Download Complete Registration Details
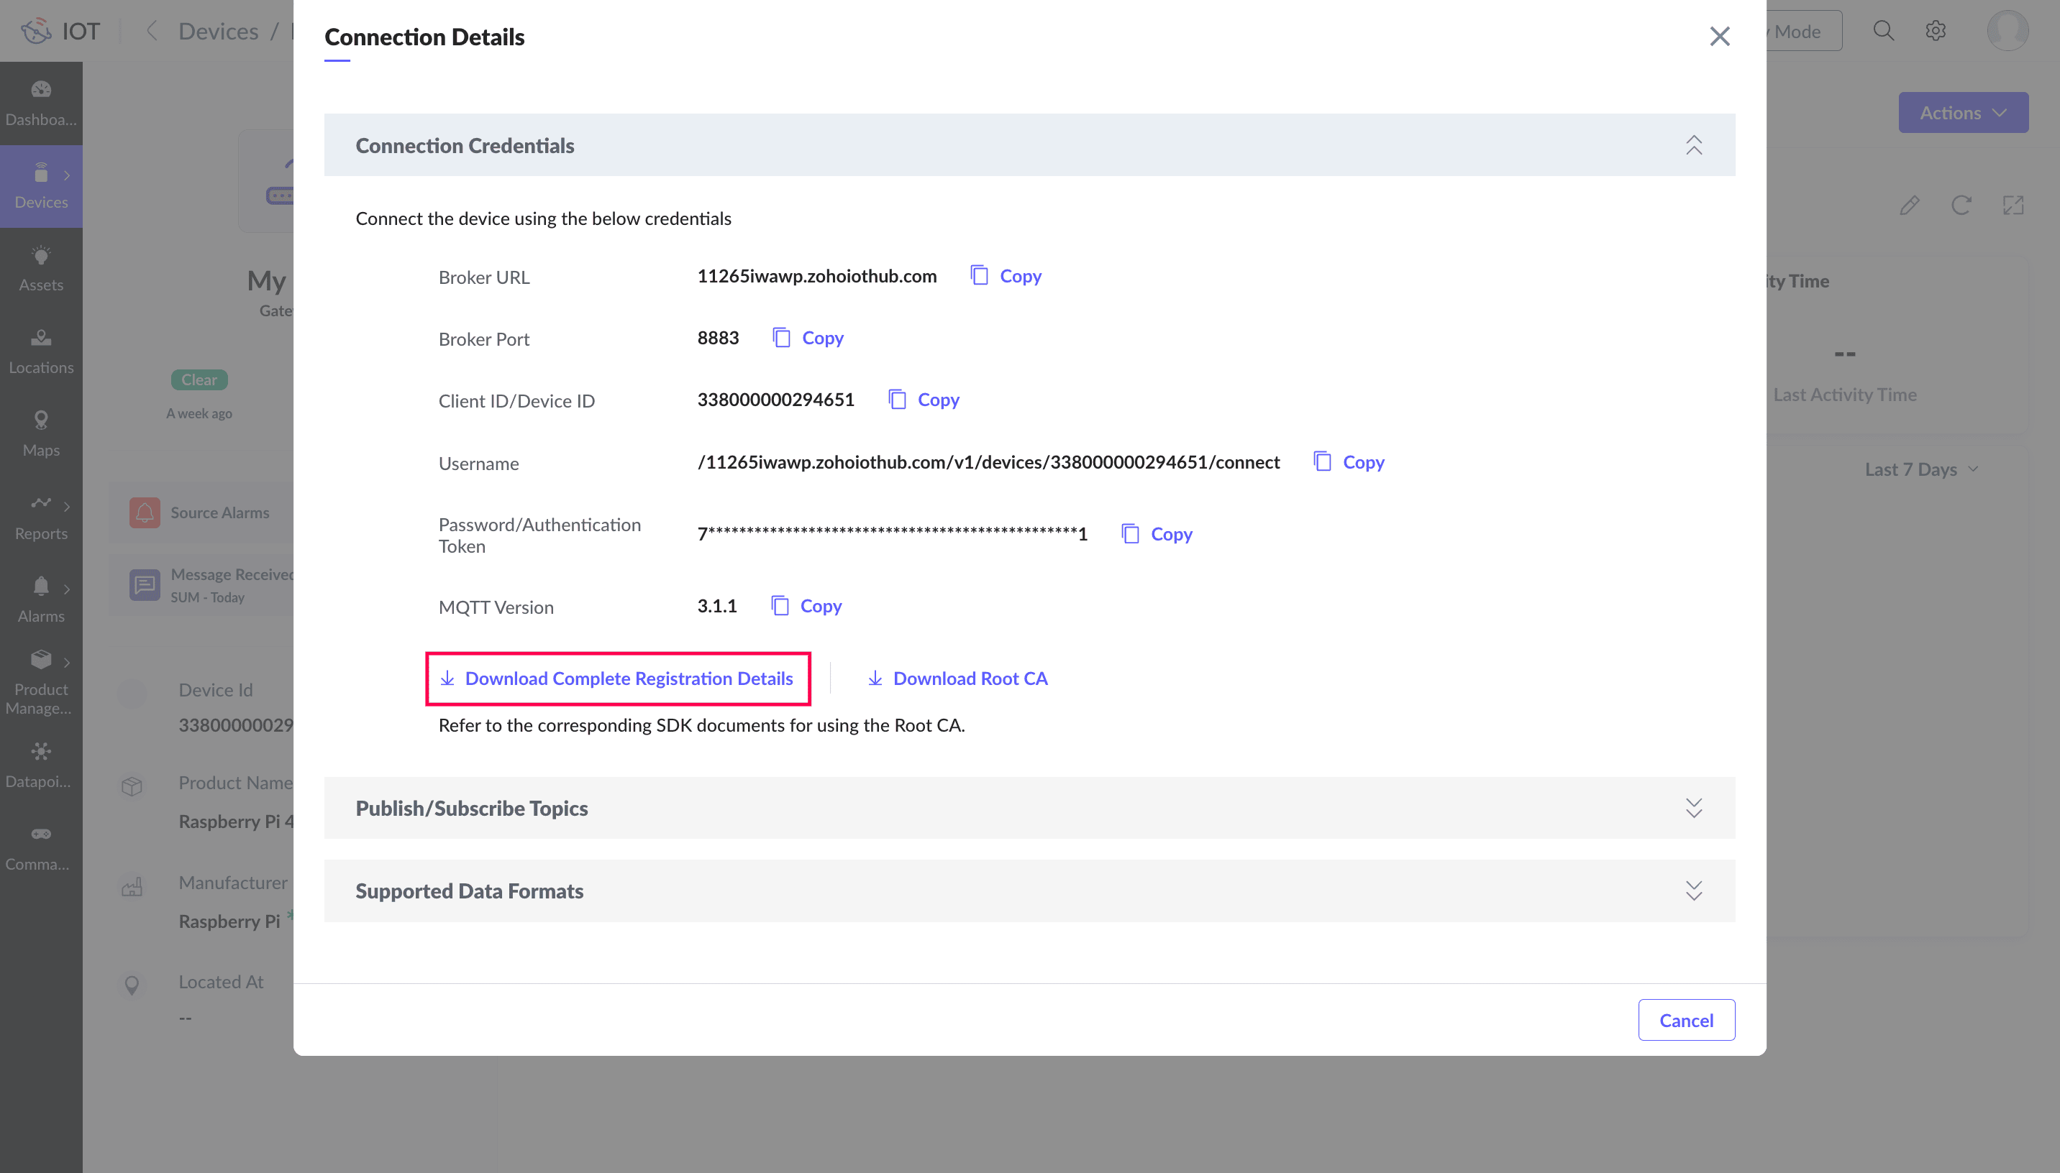Viewport: 2060px width, 1173px height. click(x=618, y=679)
